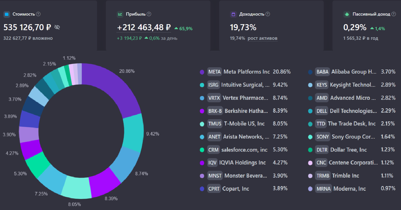Click the purple Доходность calendar icon

coord(233,14)
